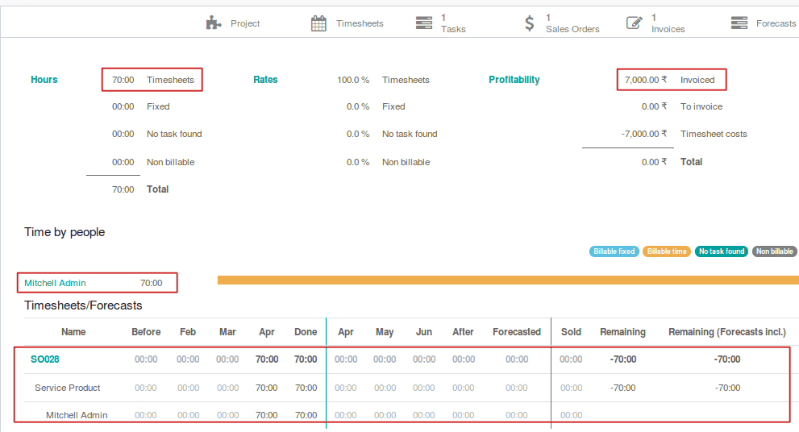
Task: Click the Timesheets calendar icon
Action: click(x=318, y=23)
